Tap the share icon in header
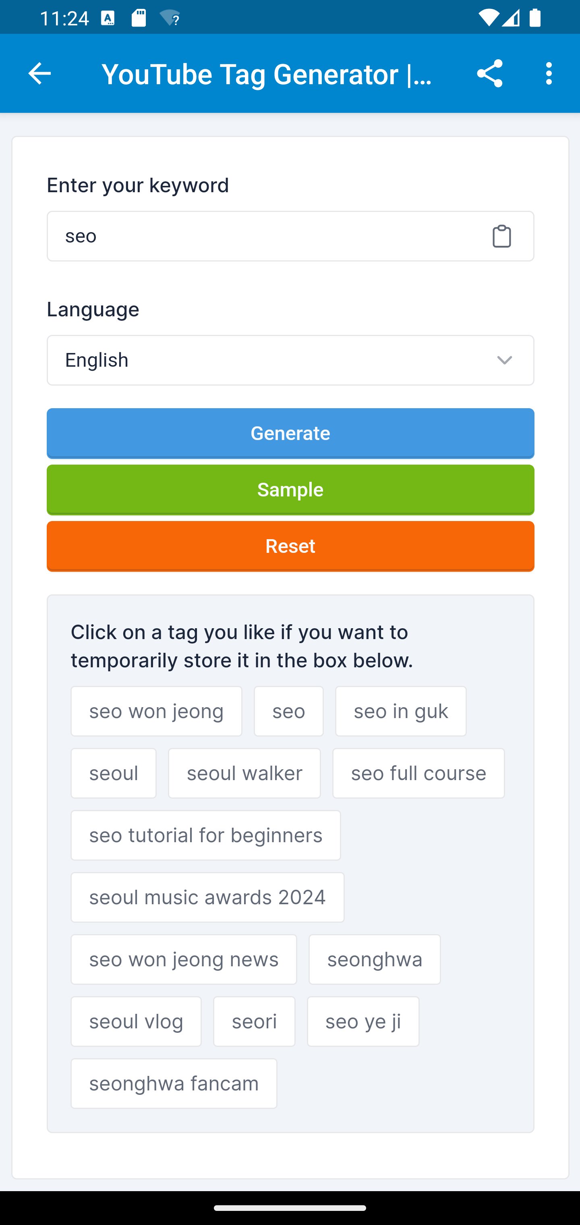 pos(489,74)
